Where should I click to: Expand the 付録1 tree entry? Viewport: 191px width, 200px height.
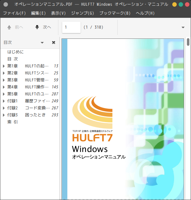point(4,101)
